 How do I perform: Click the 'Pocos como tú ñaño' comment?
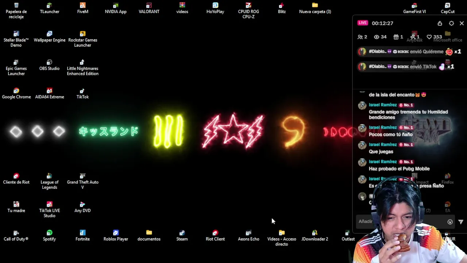coord(391,134)
